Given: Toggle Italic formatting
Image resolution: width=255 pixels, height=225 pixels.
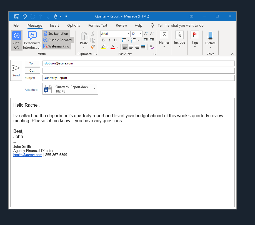Looking at the screenshot, I should click(109, 40).
